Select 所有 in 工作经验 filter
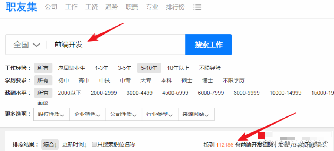The width and height of the screenshot is (334, 151). click(43, 68)
